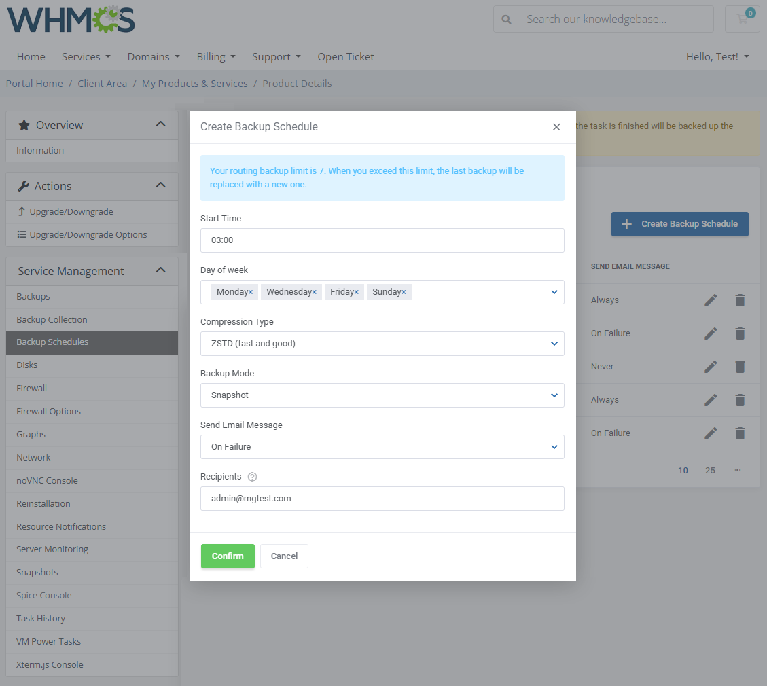Open the Billing menu
The height and width of the screenshot is (686, 767).
click(216, 57)
